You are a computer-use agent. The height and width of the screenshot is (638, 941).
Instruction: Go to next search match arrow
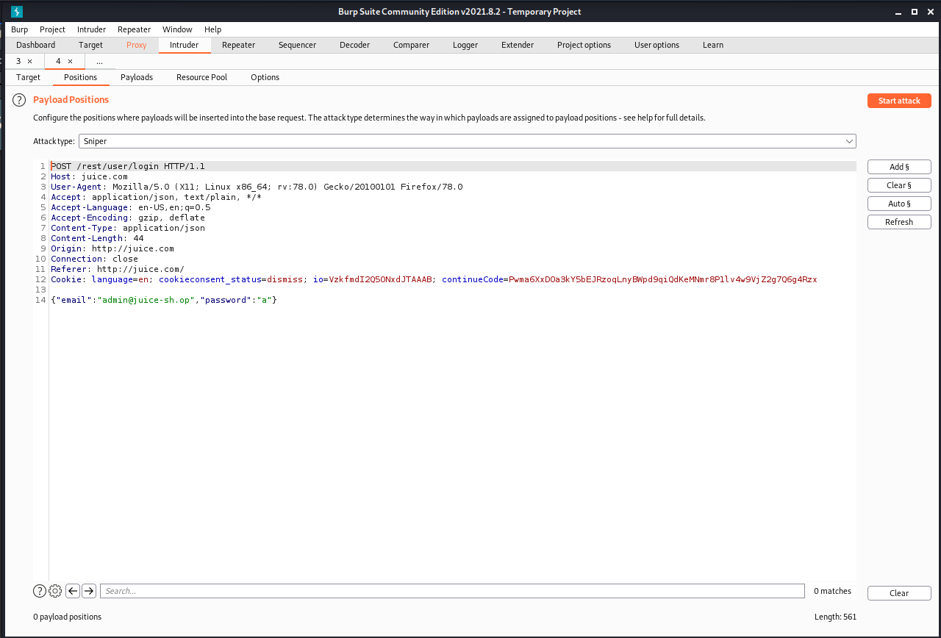tap(89, 591)
